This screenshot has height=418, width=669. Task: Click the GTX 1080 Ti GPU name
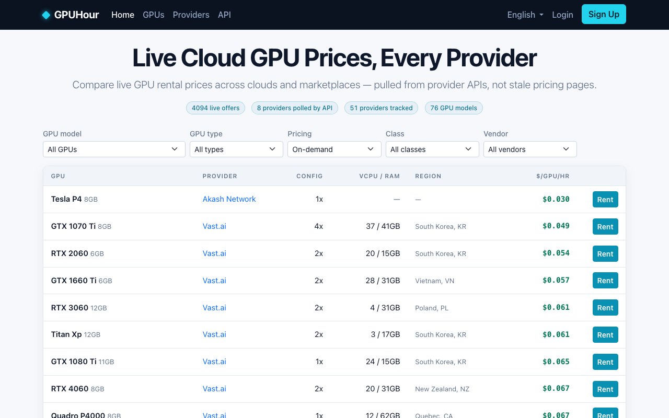point(74,362)
